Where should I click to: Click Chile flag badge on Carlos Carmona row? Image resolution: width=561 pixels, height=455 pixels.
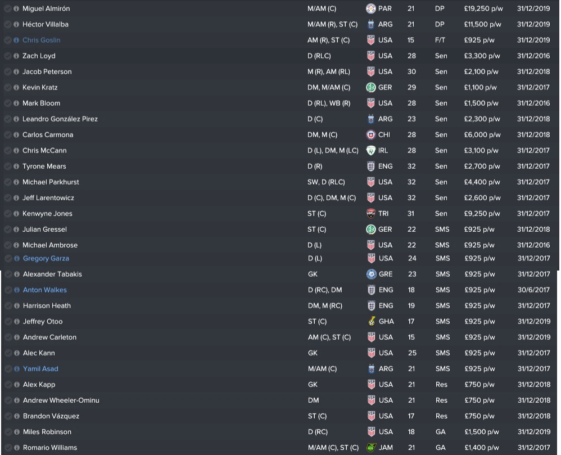tap(371, 135)
